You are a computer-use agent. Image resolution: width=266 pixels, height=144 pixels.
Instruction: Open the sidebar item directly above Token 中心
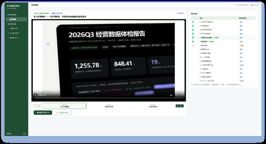point(16,33)
